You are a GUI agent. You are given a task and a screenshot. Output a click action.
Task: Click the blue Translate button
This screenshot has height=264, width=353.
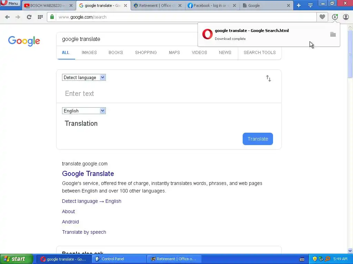(258, 139)
